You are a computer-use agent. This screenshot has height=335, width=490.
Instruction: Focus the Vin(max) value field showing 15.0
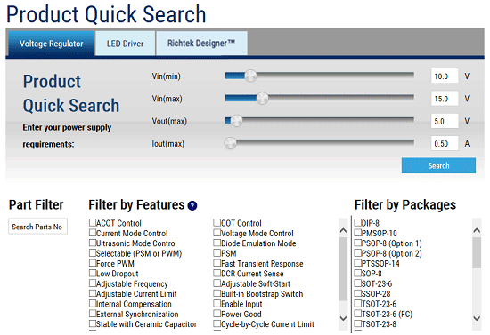445,99
